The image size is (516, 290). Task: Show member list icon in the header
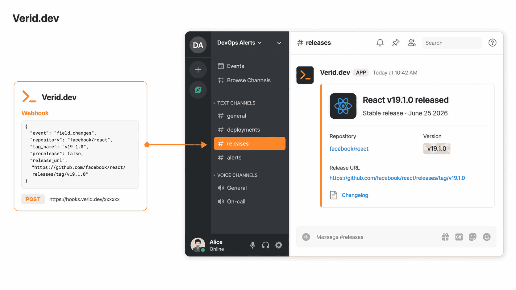pyautogui.click(x=412, y=43)
